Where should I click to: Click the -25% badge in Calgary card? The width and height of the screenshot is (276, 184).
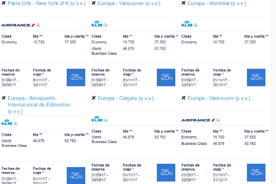click(166, 172)
